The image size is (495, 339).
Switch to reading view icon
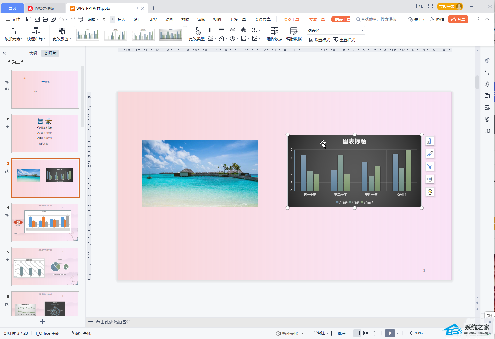pos(374,333)
